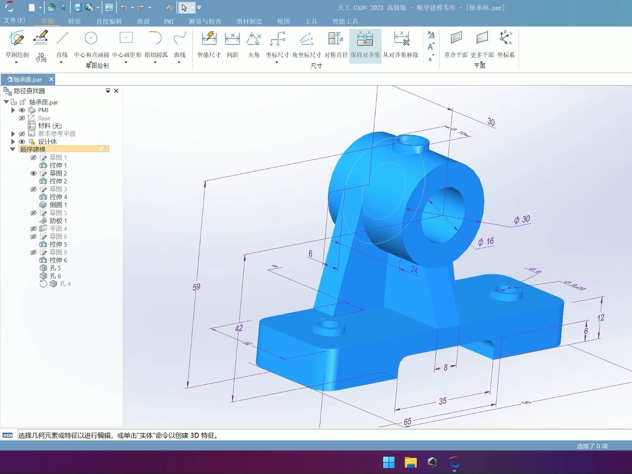Viewport: 632px width, 474px height.
Task: Select the 坐标系 coordinate system tool
Action: [x=506, y=44]
